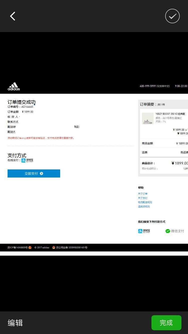Tap the back arrow icon
The height and width of the screenshot is (334, 188).
[13, 16]
